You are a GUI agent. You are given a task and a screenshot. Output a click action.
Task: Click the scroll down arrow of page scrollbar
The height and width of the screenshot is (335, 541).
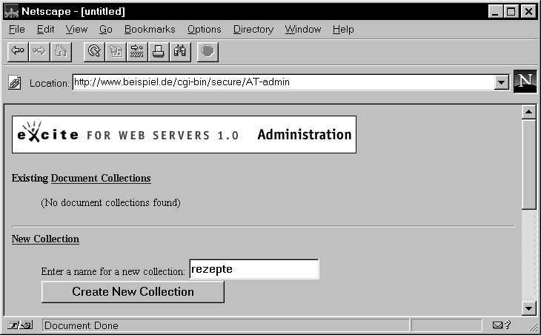click(x=528, y=308)
